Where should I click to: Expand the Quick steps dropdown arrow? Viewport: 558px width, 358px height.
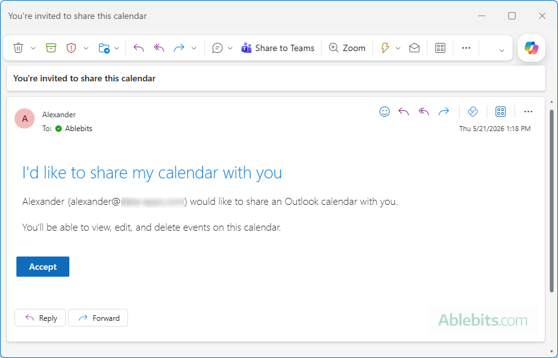[398, 48]
